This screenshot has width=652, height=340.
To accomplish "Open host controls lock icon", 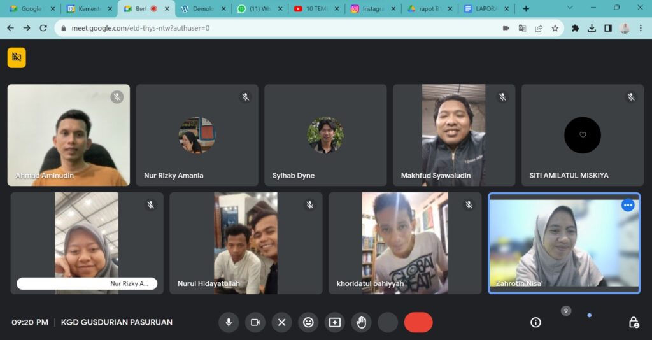I will (x=634, y=322).
